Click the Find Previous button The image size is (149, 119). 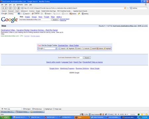pyautogui.click(x=37, y=109)
